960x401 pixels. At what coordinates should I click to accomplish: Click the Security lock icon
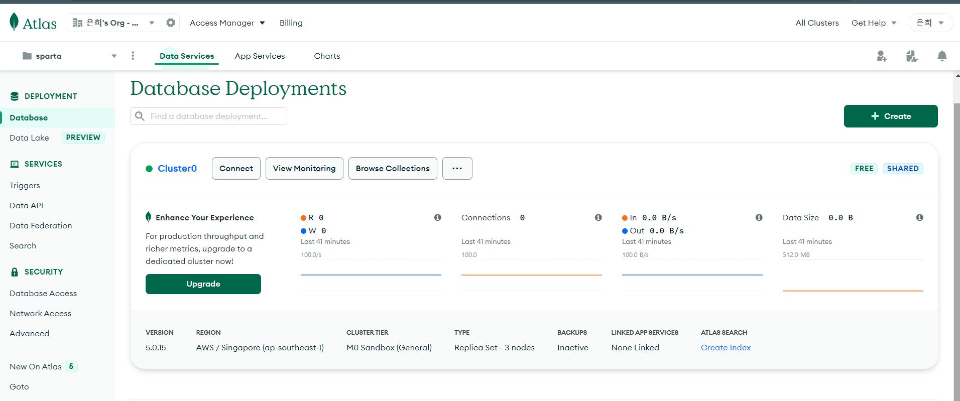point(15,272)
